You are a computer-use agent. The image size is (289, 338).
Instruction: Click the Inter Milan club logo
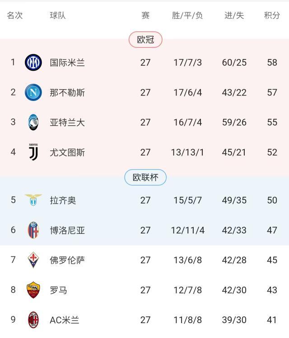[x=33, y=62]
